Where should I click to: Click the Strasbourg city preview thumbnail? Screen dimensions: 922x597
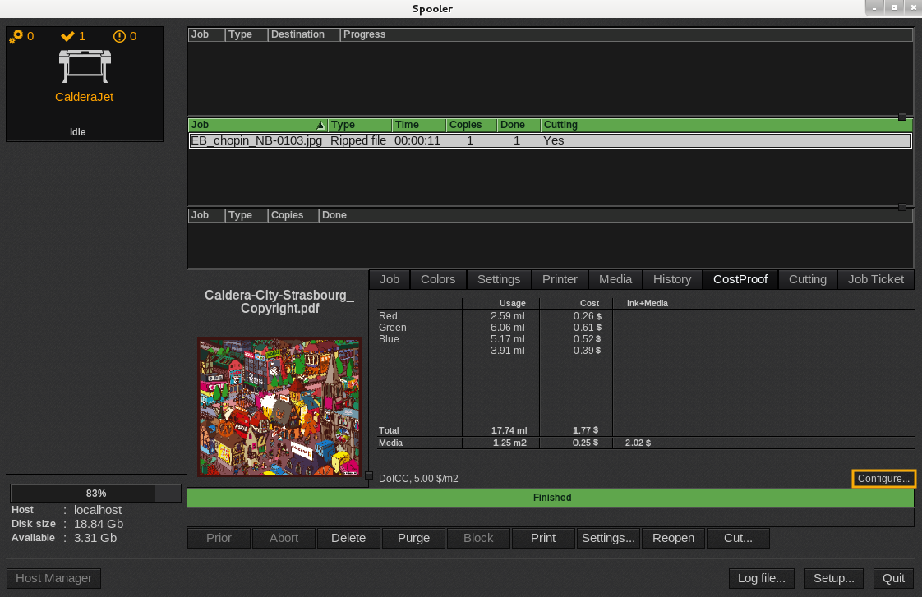[279, 406]
